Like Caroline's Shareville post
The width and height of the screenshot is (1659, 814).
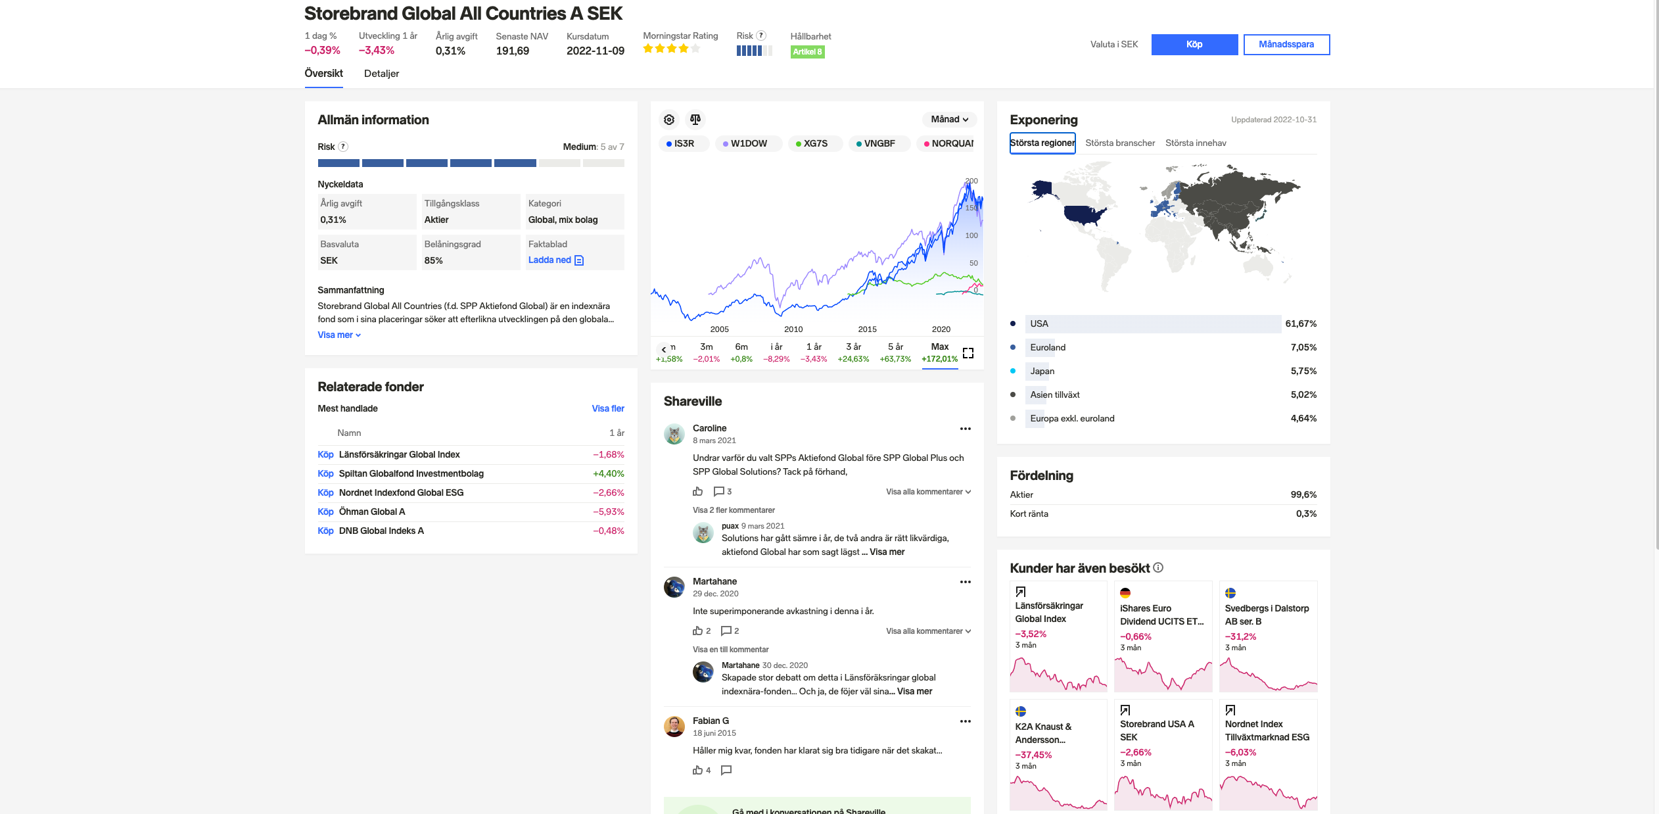pos(698,491)
